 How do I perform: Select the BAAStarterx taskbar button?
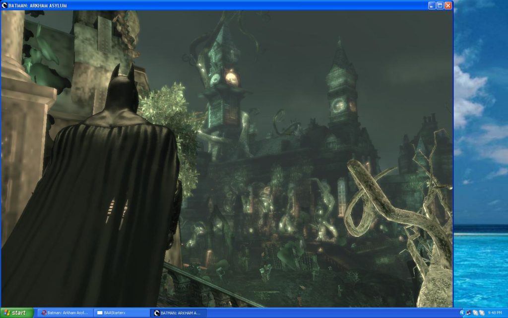click(122, 313)
